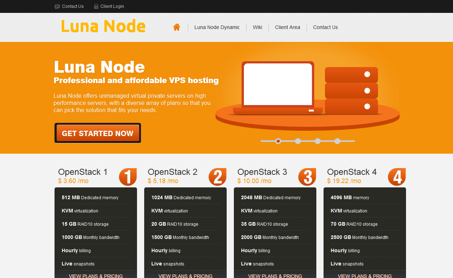453x278 pixels.
Task: Click the 20 GB RAID10 storage row
Action: click(x=185, y=224)
